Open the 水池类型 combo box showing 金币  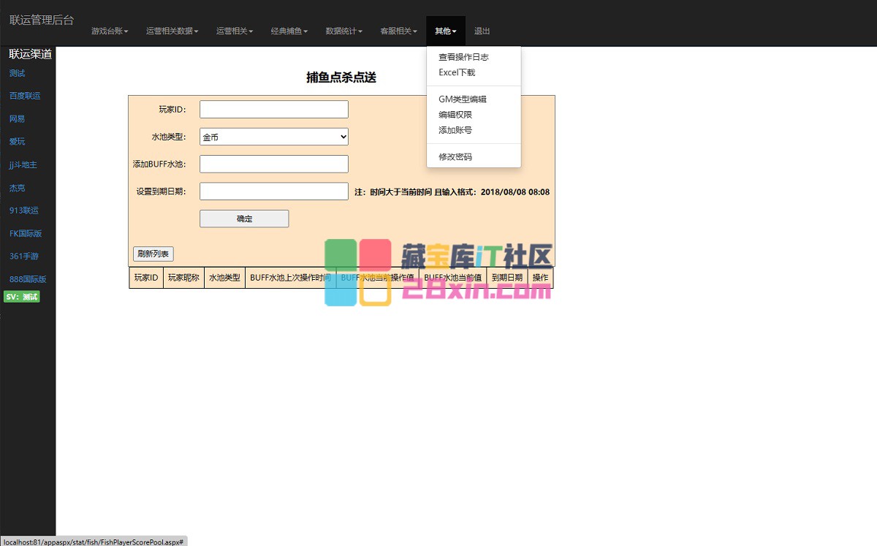(x=274, y=137)
